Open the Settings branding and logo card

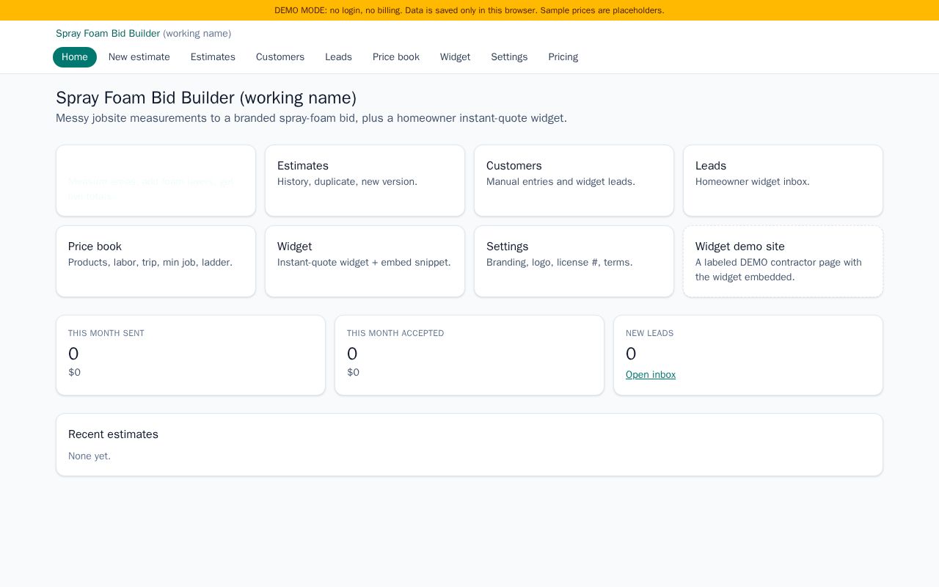[x=574, y=261]
